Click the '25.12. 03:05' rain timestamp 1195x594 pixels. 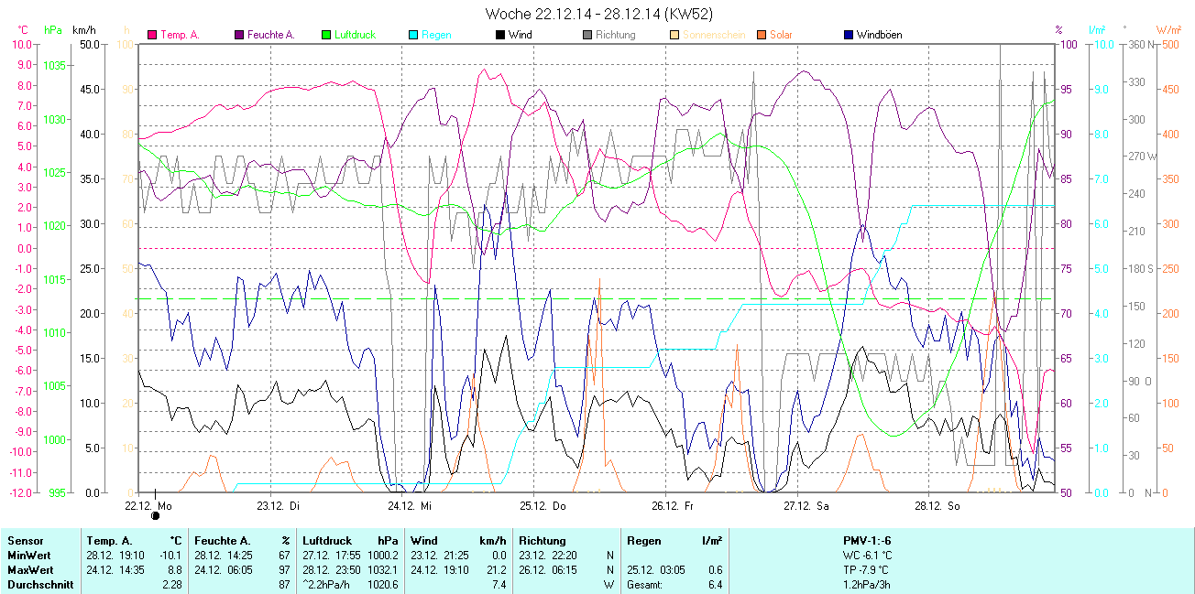point(656,570)
